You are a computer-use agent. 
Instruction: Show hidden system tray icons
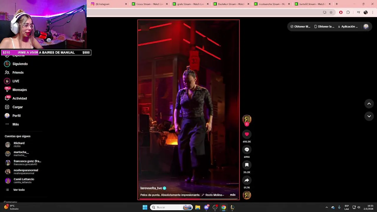pos(327,207)
